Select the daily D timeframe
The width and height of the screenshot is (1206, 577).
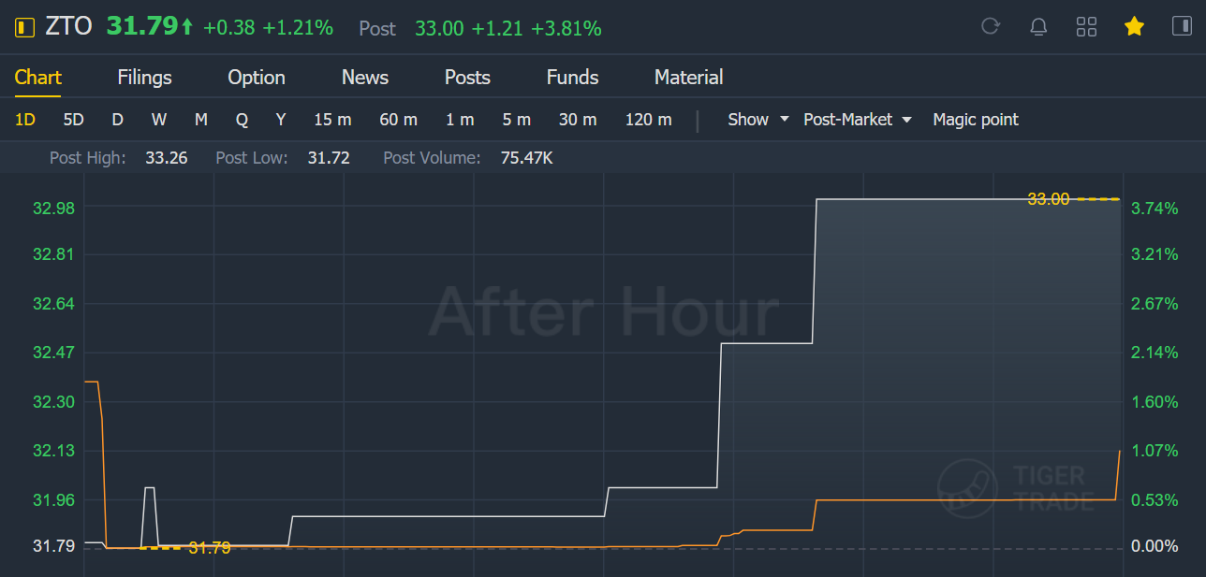117,120
